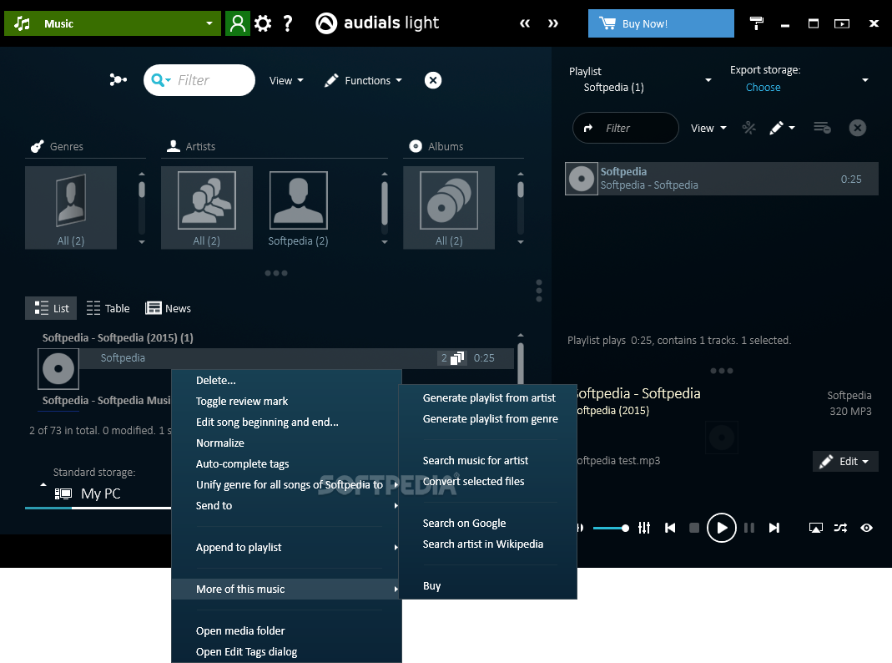Open playlist View dropdown
The width and height of the screenshot is (892, 663).
[x=708, y=128]
